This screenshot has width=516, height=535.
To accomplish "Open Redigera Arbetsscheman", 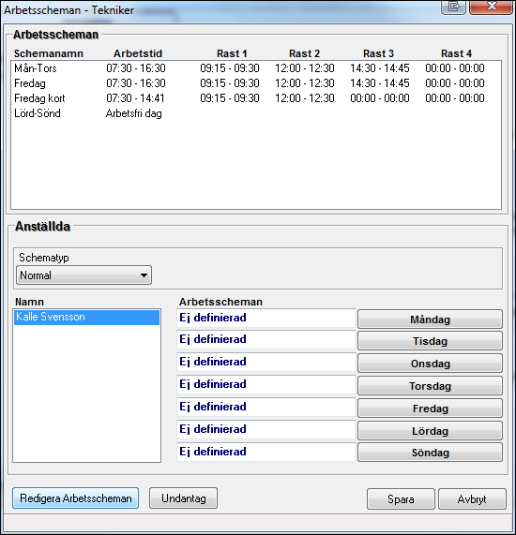I will click(x=75, y=498).
